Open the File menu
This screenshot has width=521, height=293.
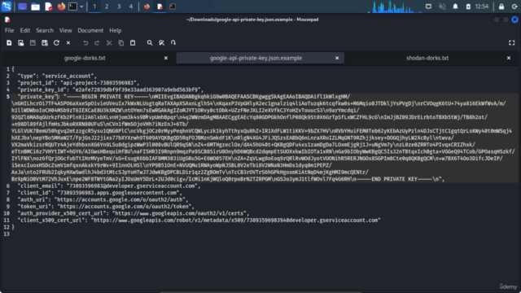[x=9, y=31]
